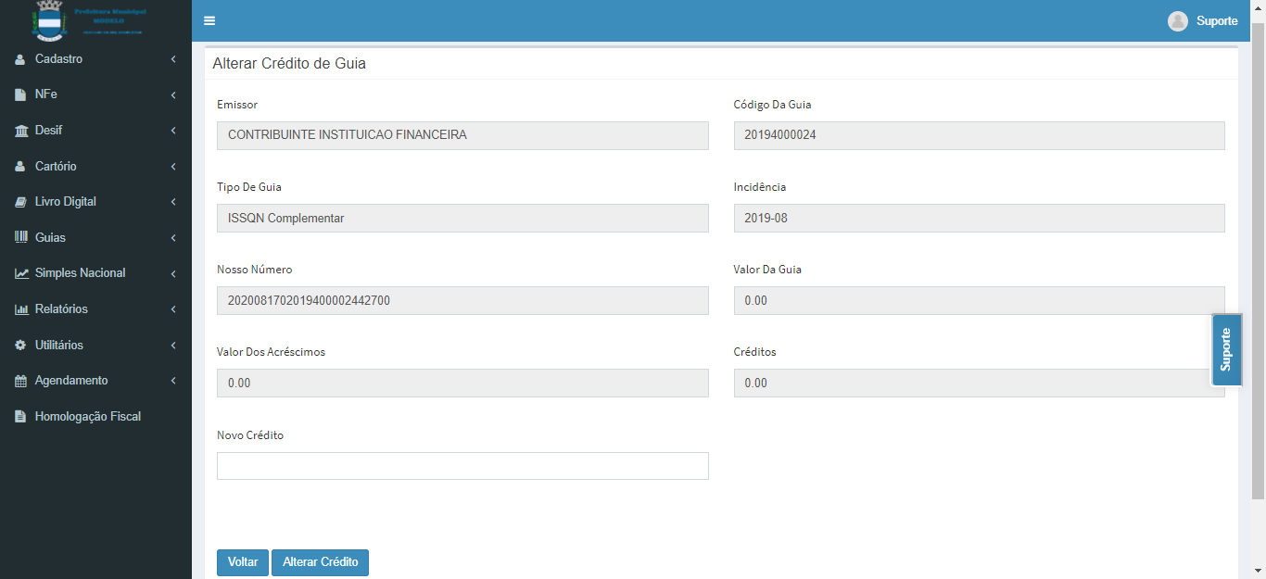Image resolution: width=1266 pixels, height=579 pixels.
Task: Click the Desif bank building icon
Action: (x=20, y=131)
